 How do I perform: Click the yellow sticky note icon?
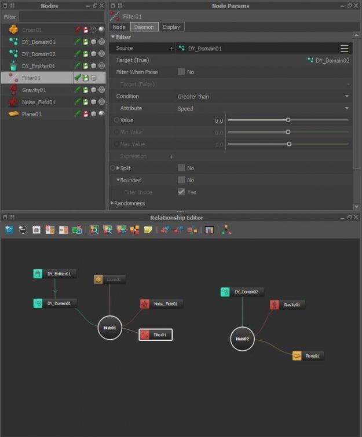click(148, 230)
